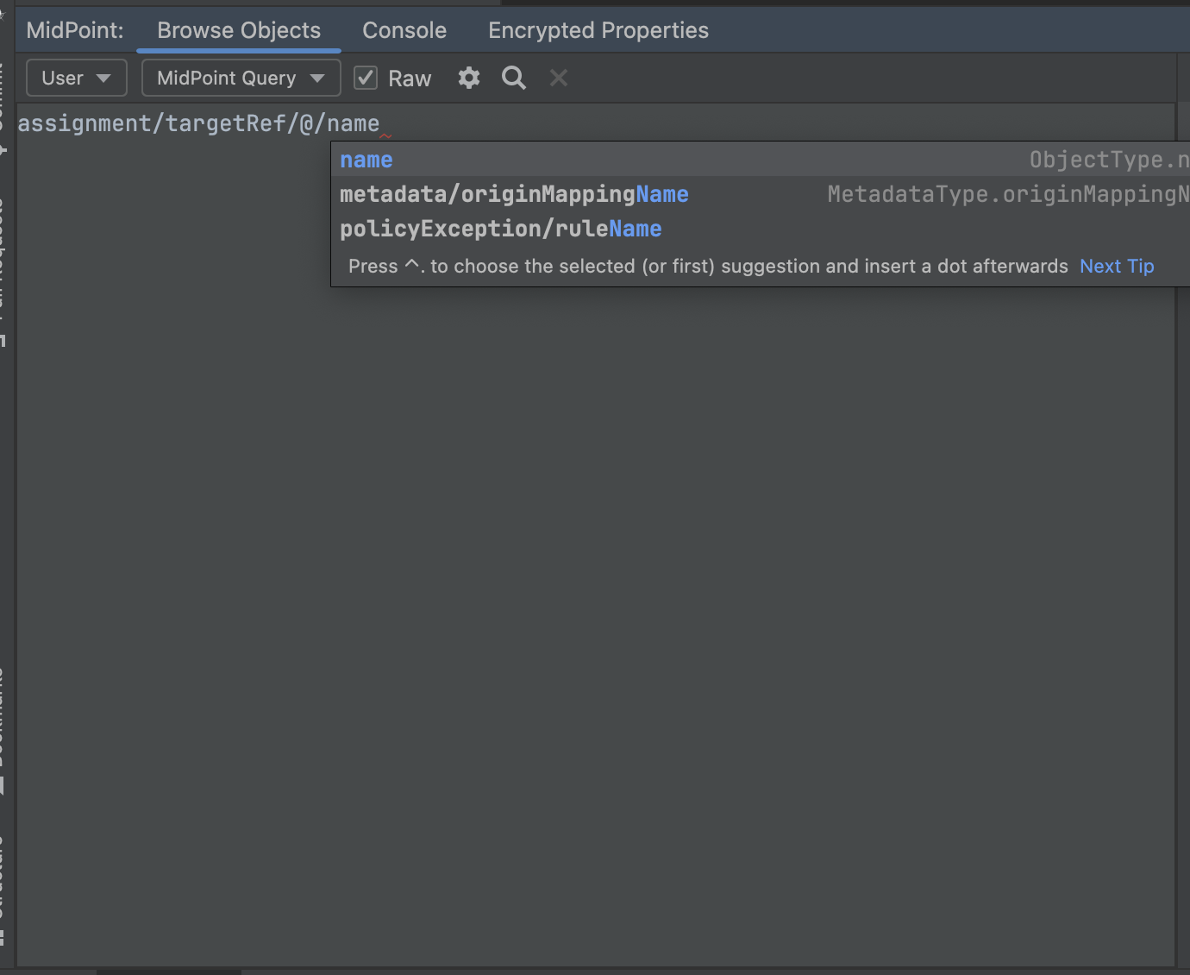The image size is (1190, 975).
Task: Click the chevron arrow on the User selector
Action: [x=103, y=78]
